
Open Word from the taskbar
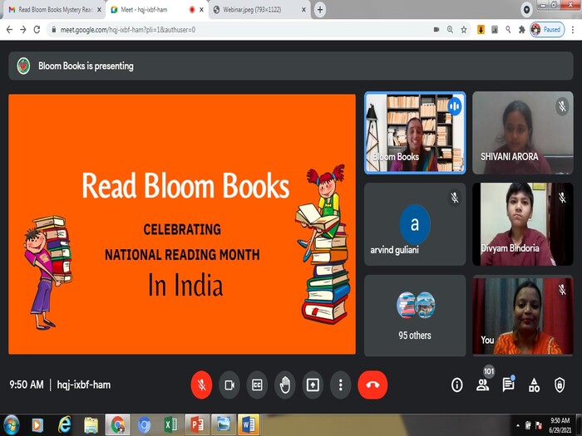(x=249, y=425)
